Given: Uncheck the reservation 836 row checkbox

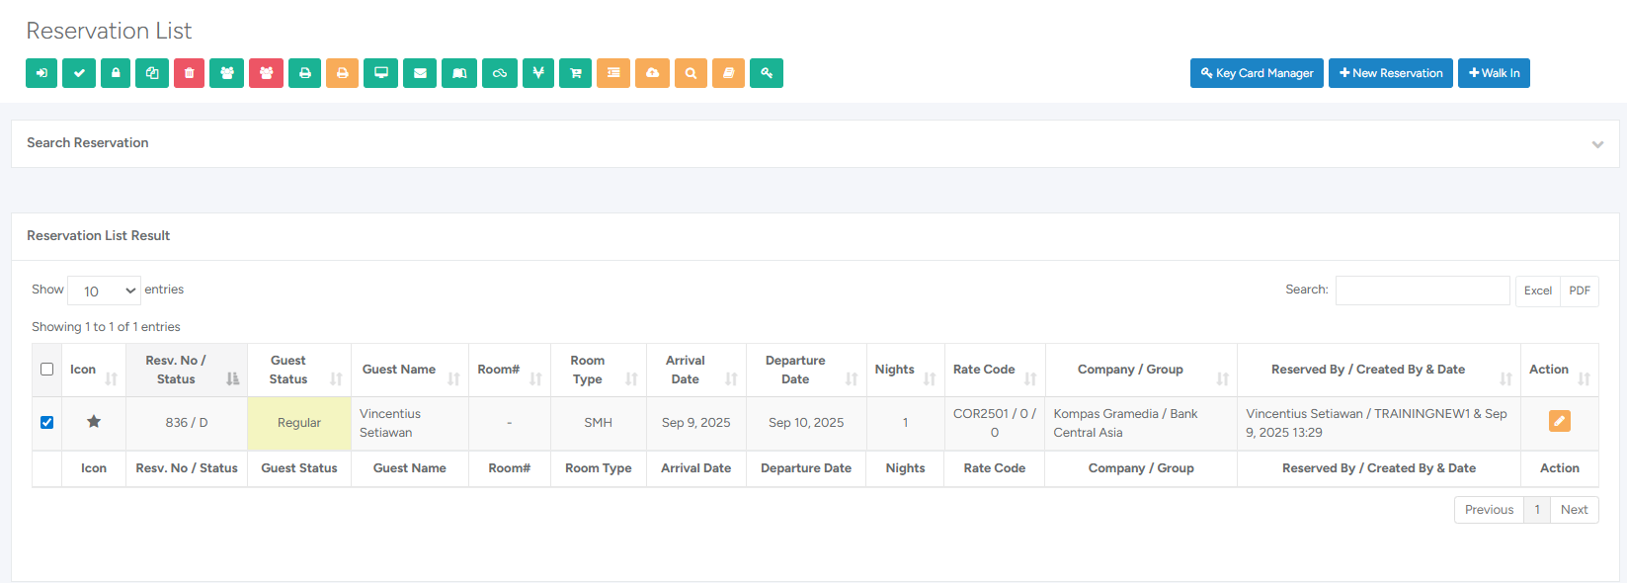Looking at the screenshot, I should click(46, 422).
